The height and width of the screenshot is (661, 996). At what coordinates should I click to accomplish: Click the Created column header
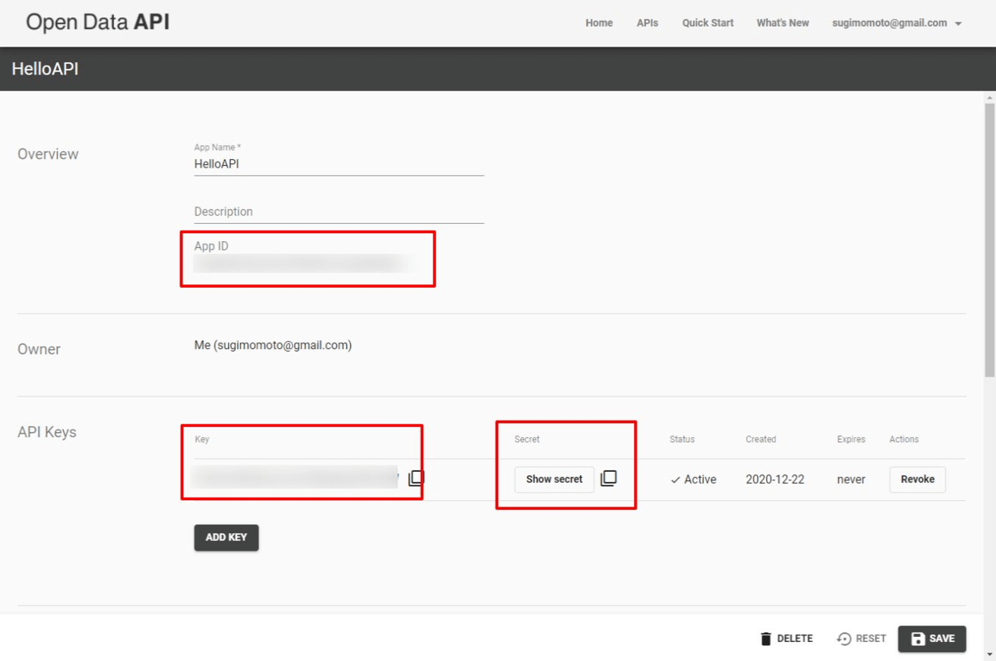(761, 440)
